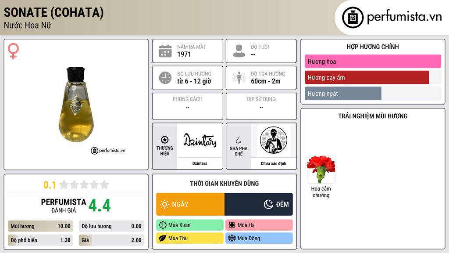The height and width of the screenshot is (253, 449).
Task: Click the SONATE (COHATA) title
Action: (x=54, y=12)
